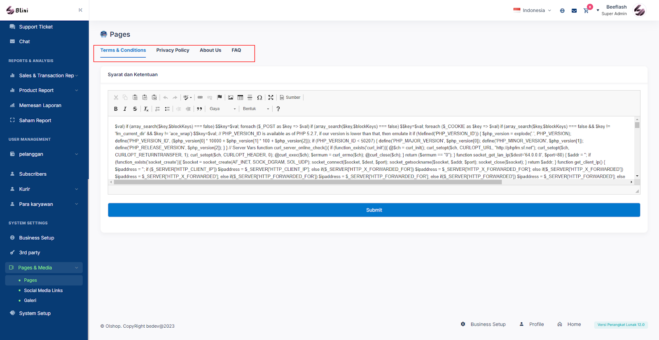Image resolution: width=659 pixels, height=340 pixels.
Task: Click the Paste icon in editor toolbar
Action: click(135, 98)
